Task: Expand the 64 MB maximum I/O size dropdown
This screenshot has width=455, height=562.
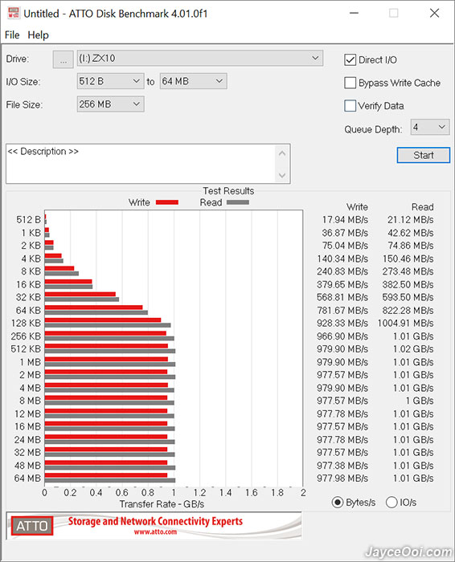Action: [193, 81]
